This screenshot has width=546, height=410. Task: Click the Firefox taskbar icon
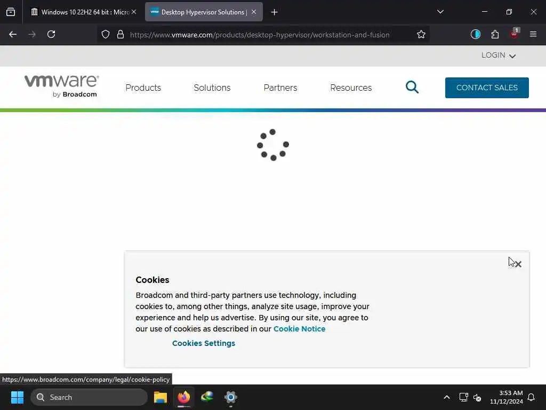[x=184, y=397]
